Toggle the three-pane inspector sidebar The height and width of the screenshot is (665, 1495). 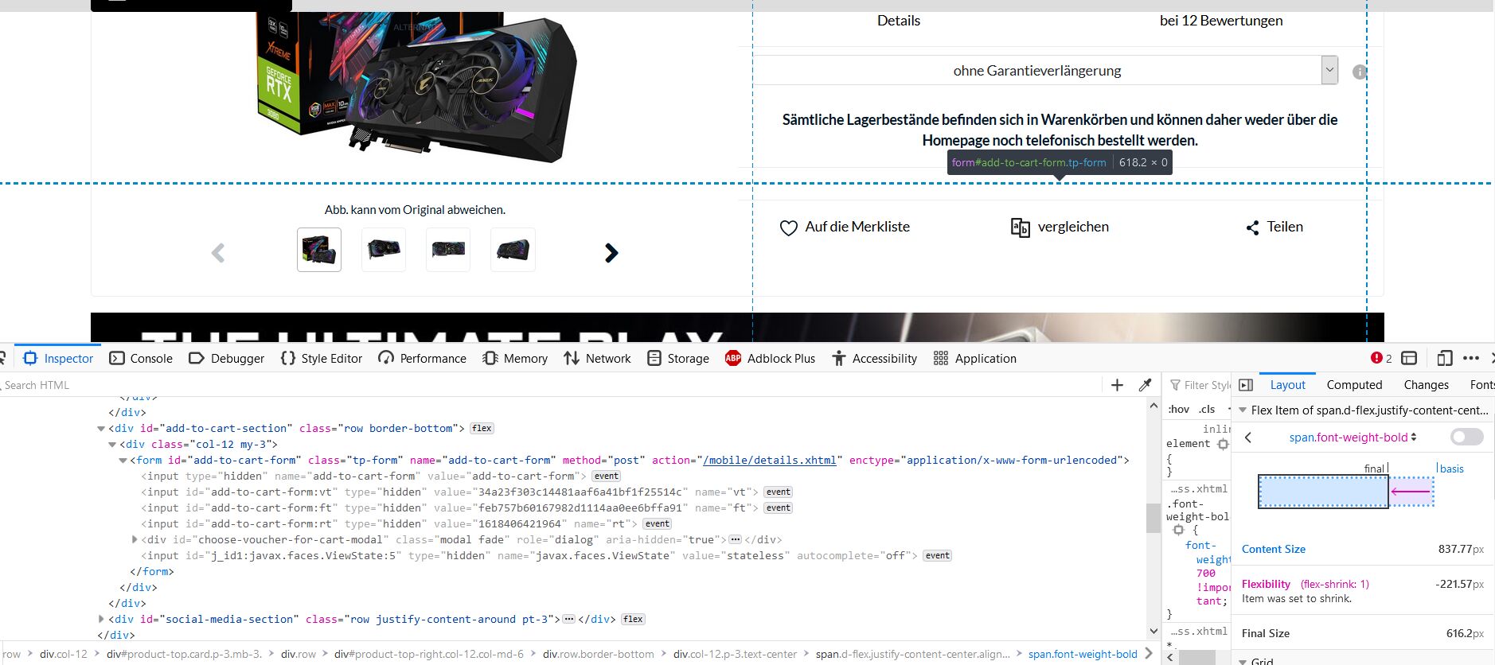(1247, 385)
